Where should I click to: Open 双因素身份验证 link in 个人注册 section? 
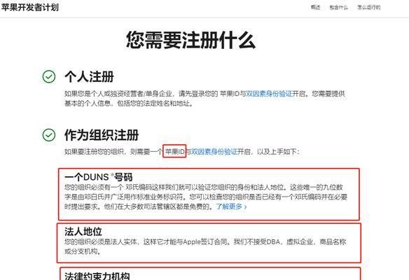[269, 94]
